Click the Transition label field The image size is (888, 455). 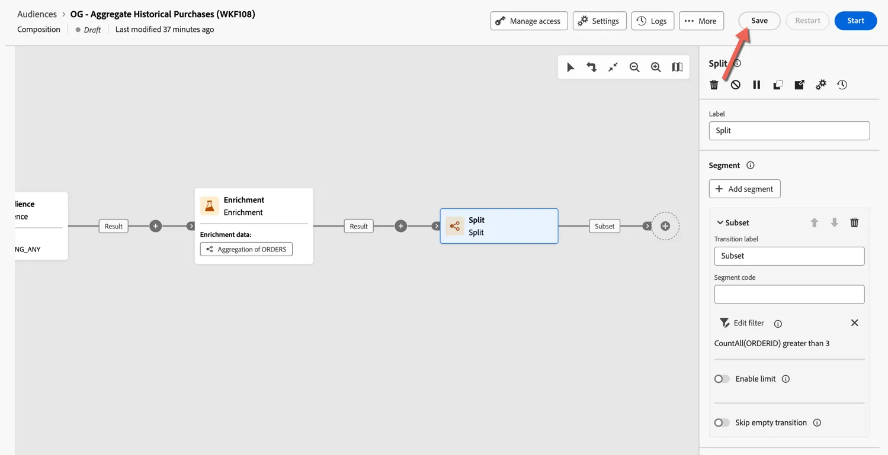pyautogui.click(x=789, y=256)
